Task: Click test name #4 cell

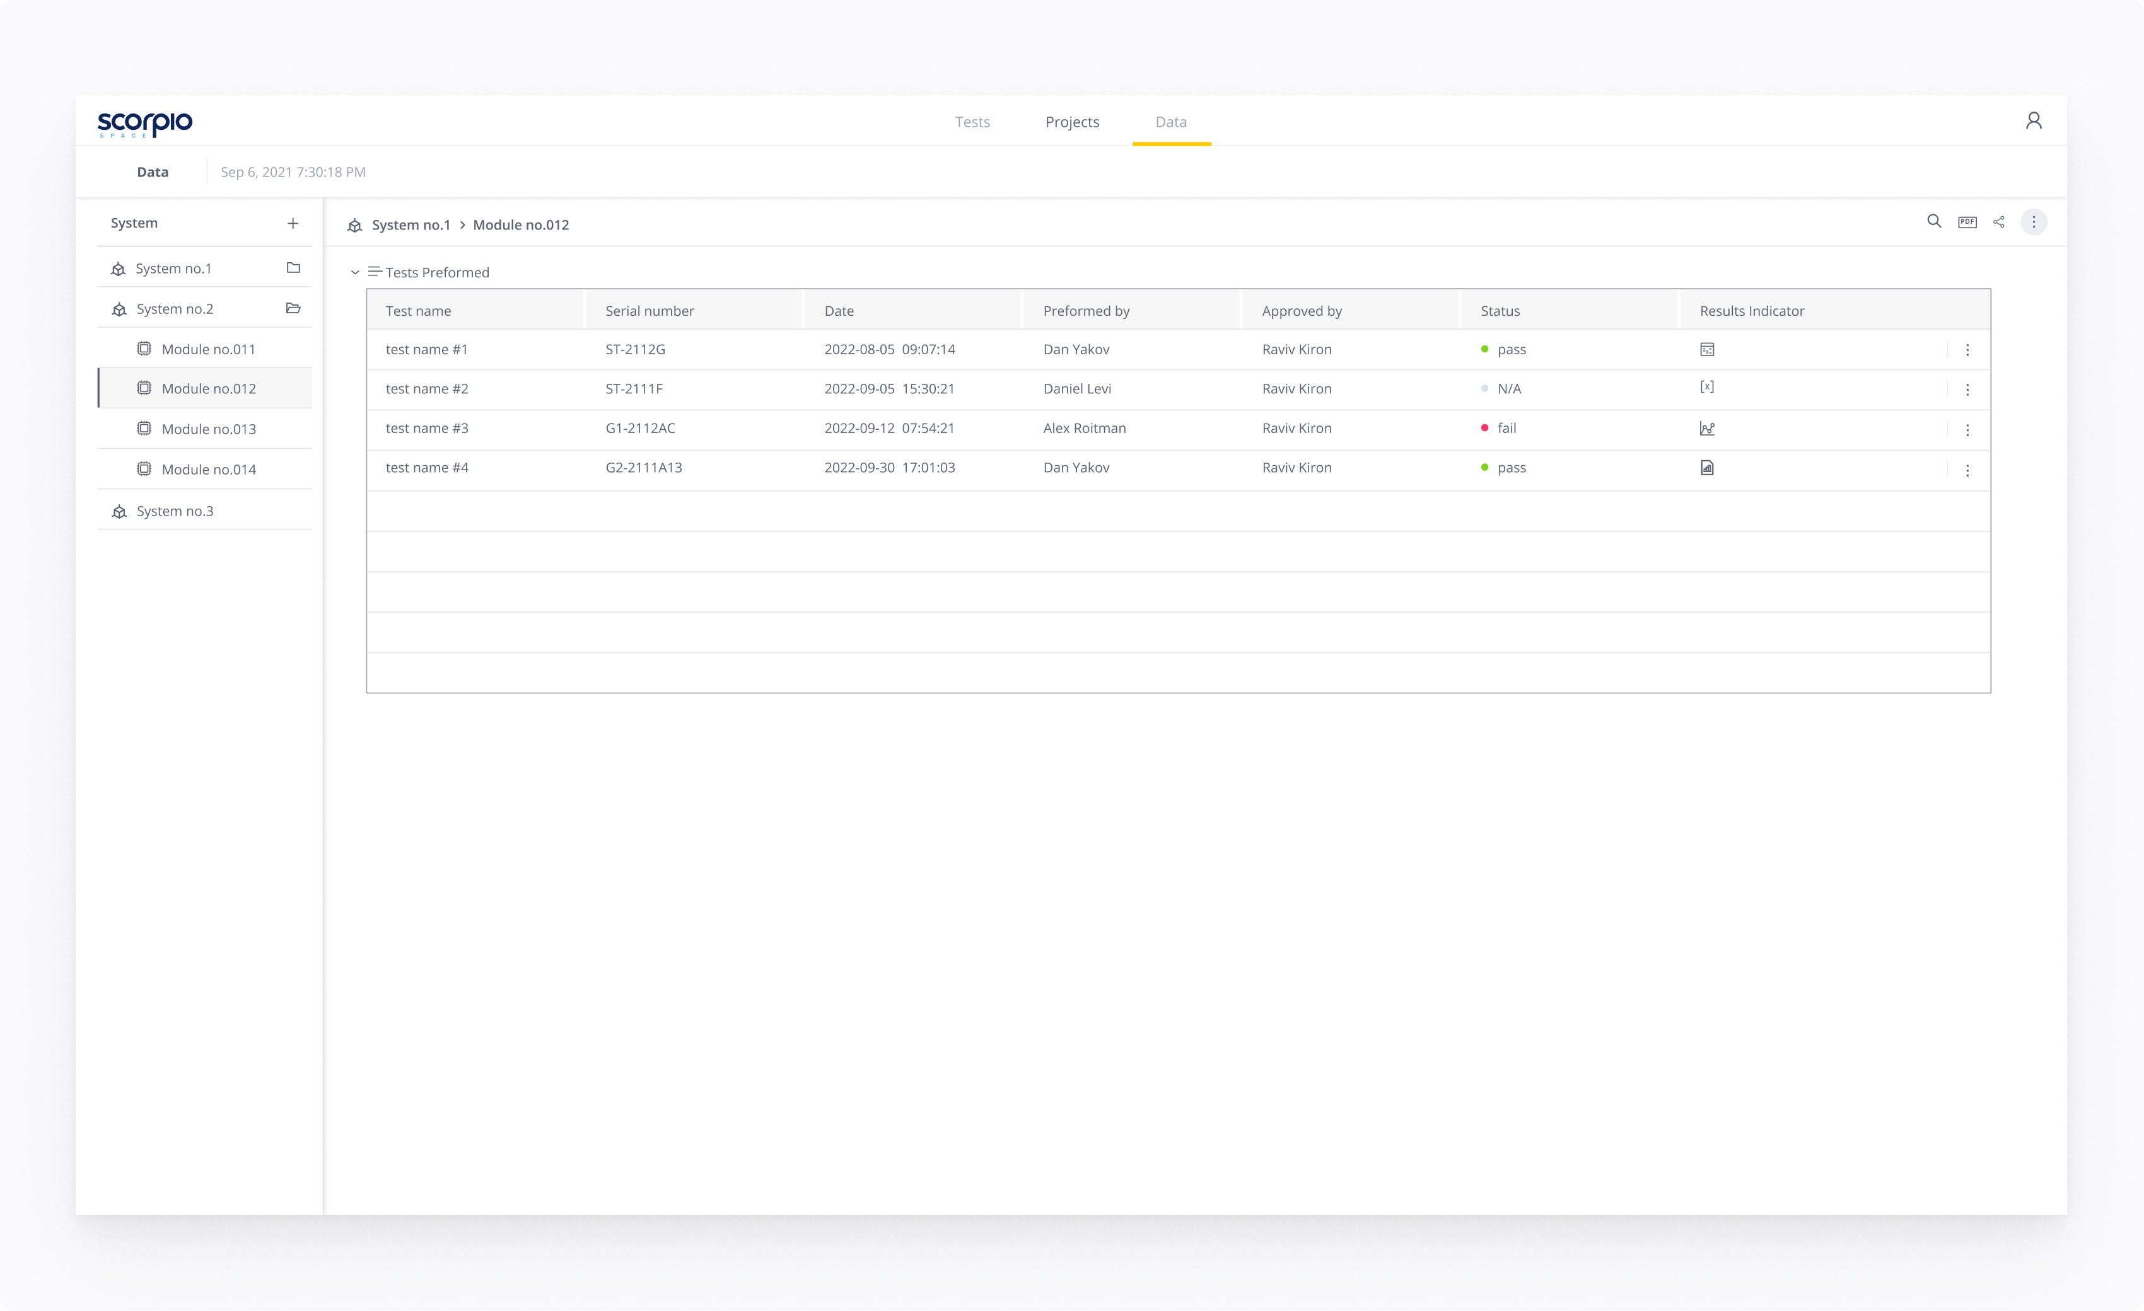Action: (x=426, y=467)
